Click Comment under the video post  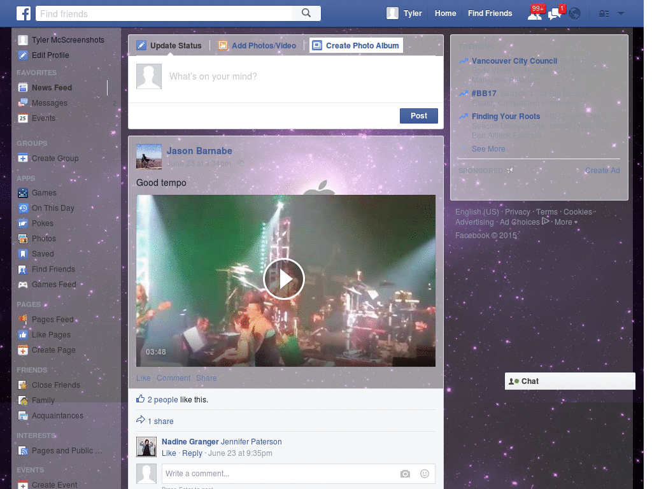pyautogui.click(x=173, y=378)
